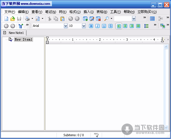The image size is (171, 139).
Task: Expand the print preview options arrow
Action: 42,19
